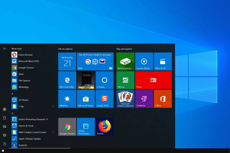Click the Life at a glance group title
The width and height of the screenshot is (230, 153).
tap(65, 49)
